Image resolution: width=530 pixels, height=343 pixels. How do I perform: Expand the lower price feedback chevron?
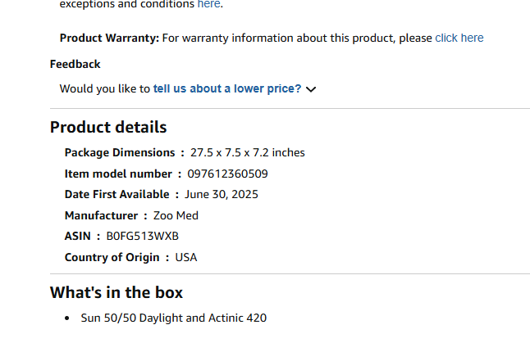311,89
